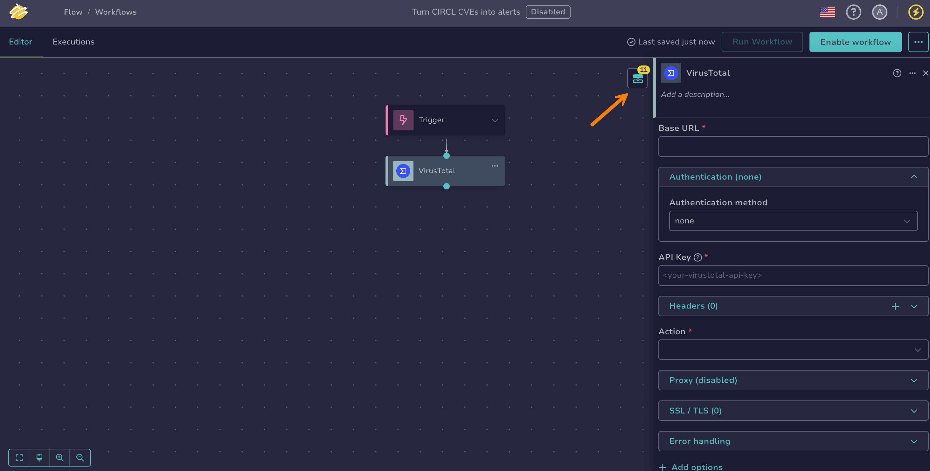
Task: Click the VirusTotal node input connector
Action: point(446,156)
